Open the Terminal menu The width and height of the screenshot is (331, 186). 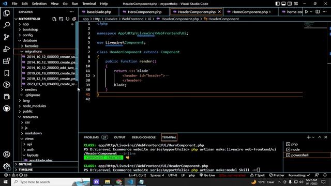[89, 4]
